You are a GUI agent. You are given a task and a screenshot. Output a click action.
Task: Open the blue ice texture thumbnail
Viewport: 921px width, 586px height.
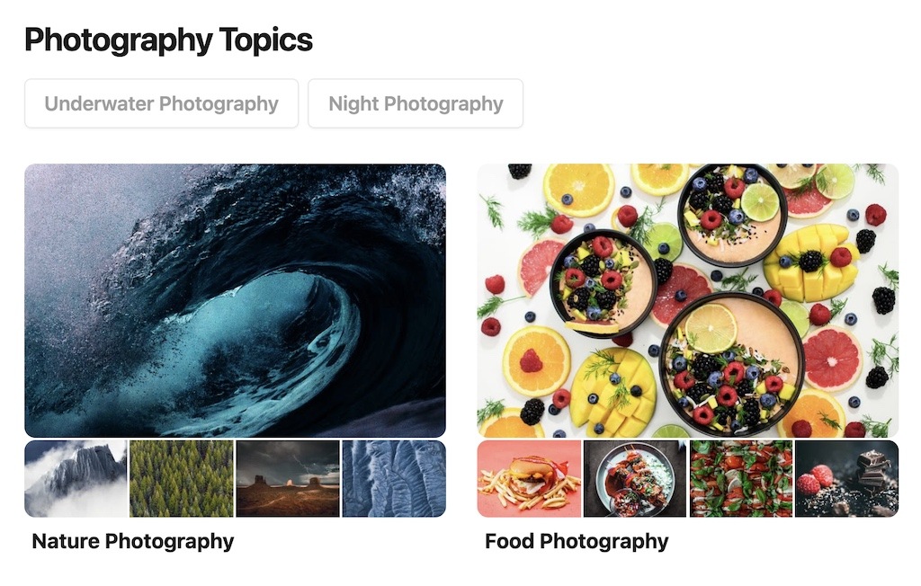click(x=394, y=478)
